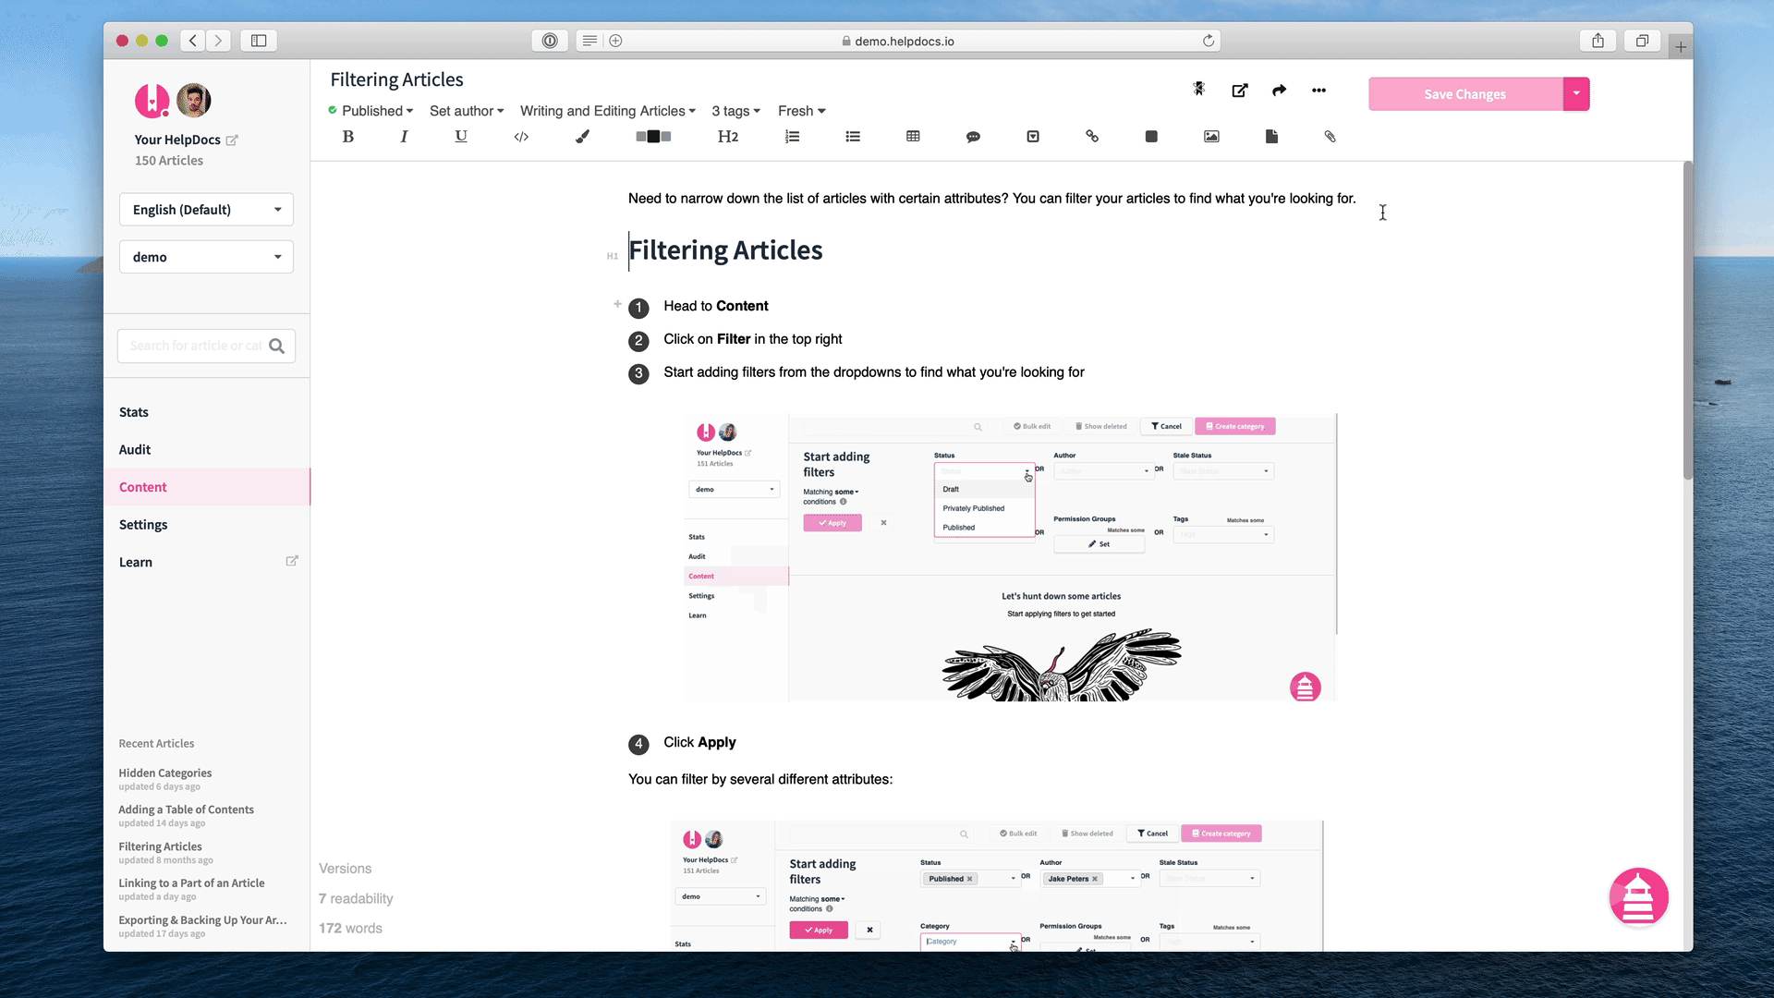This screenshot has width=1774, height=998.
Task: Insert a bulleted list
Action: click(853, 137)
